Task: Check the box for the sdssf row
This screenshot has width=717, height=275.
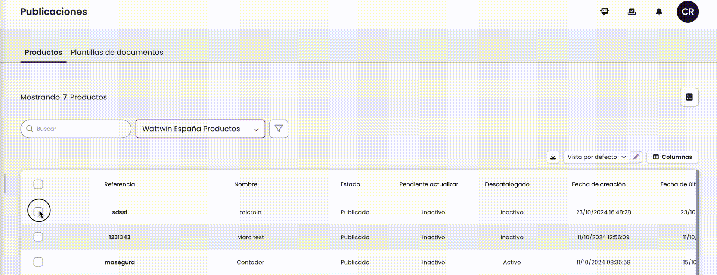Action: coord(38,212)
